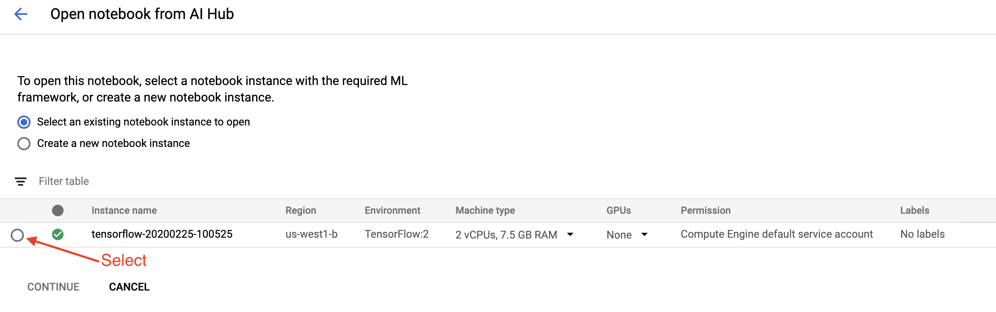The image size is (996, 312).
Task: Click the Machine type column header
Action: point(485,210)
